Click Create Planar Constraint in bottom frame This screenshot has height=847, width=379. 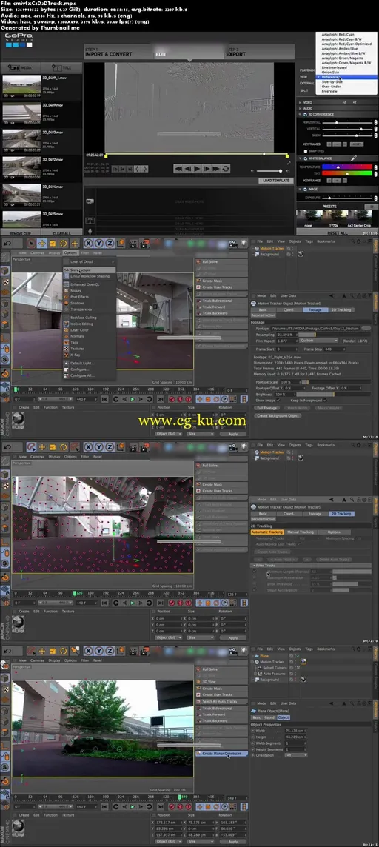[221, 754]
